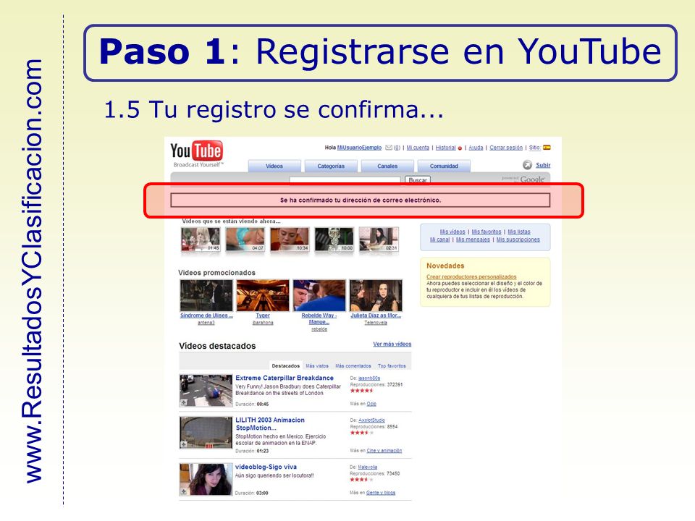695x521 pixels.
Task: Click the Telenovela channel link
Action: 376,323
